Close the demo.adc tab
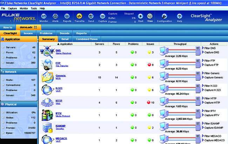This screenshot has width=228, height=144. click(35, 27)
